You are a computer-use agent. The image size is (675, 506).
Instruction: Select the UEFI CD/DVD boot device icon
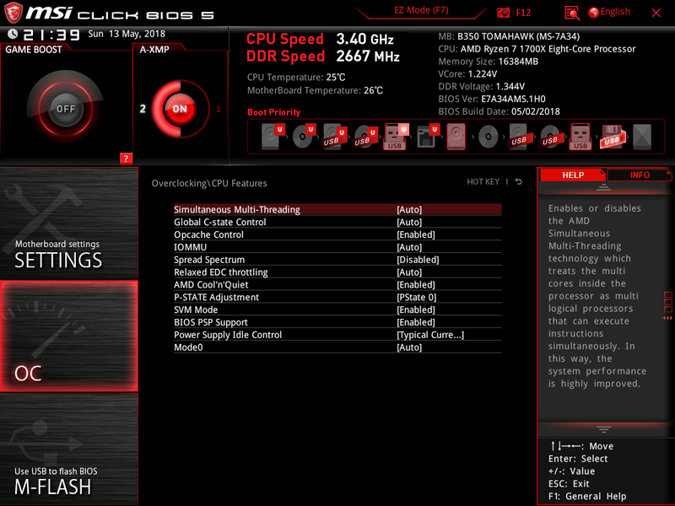304,137
